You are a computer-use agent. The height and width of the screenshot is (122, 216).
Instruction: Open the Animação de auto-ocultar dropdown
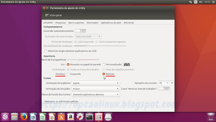(x=88, y=36)
